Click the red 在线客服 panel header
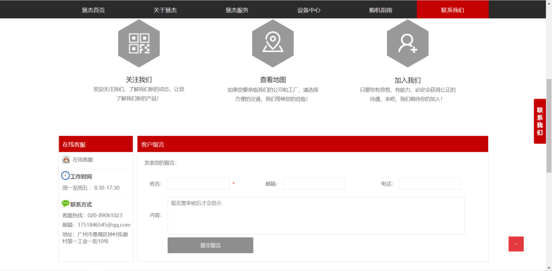The height and width of the screenshot is (271, 552). tap(96, 144)
